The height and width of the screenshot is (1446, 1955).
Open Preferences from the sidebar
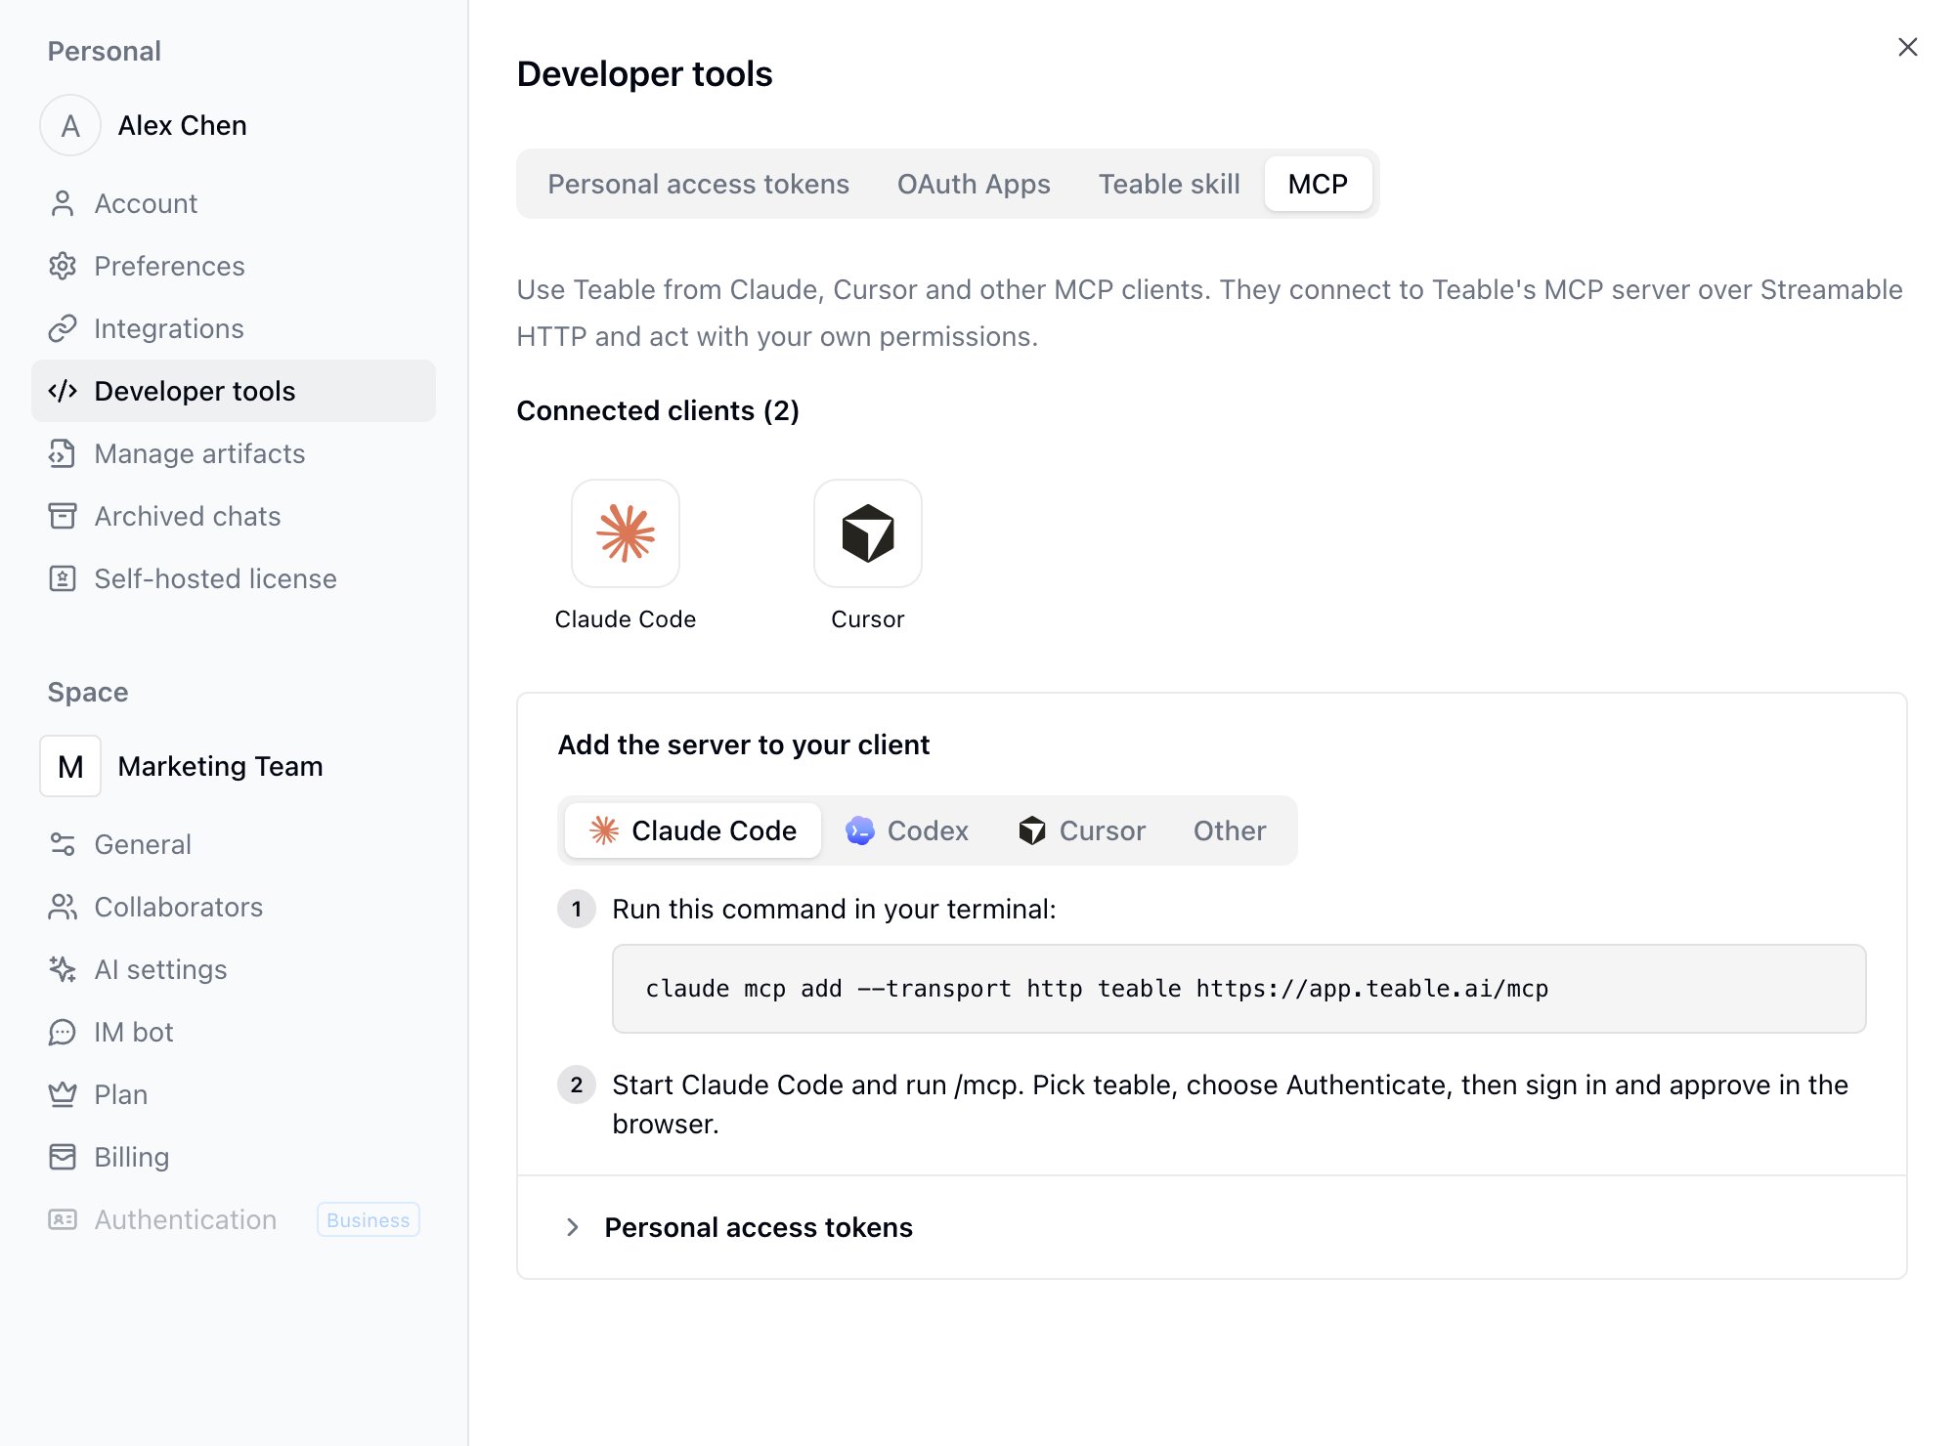coord(234,266)
